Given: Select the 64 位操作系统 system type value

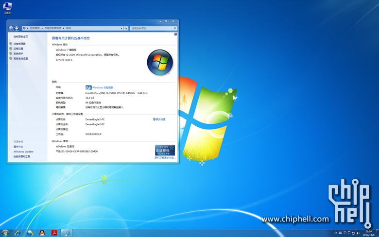Looking at the screenshot, I should pos(93,102).
